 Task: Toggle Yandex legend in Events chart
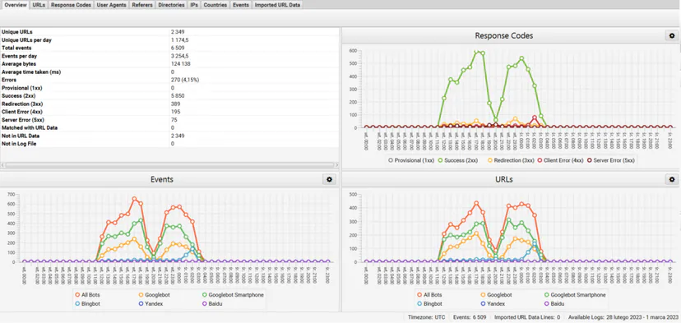[x=151, y=303]
